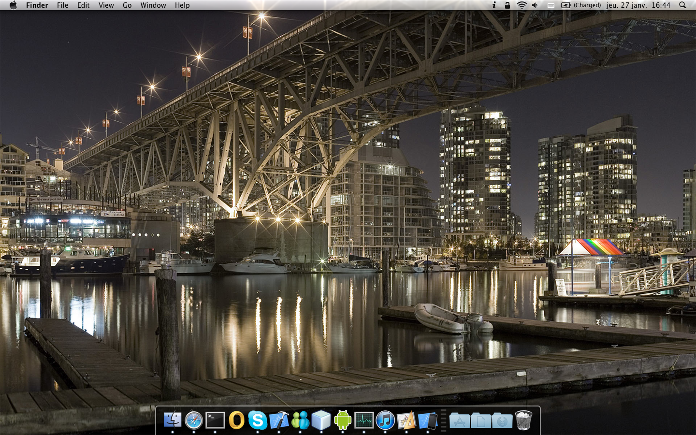The height and width of the screenshot is (435, 696).
Task: Launch Terminal from the dock
Action: click(215, 420)
